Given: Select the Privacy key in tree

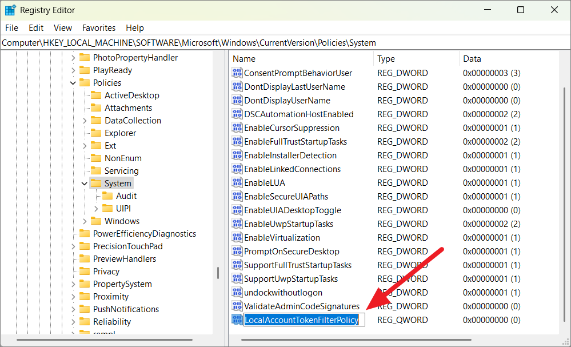Looking at the screenshot, I should (x=106, y=272).
